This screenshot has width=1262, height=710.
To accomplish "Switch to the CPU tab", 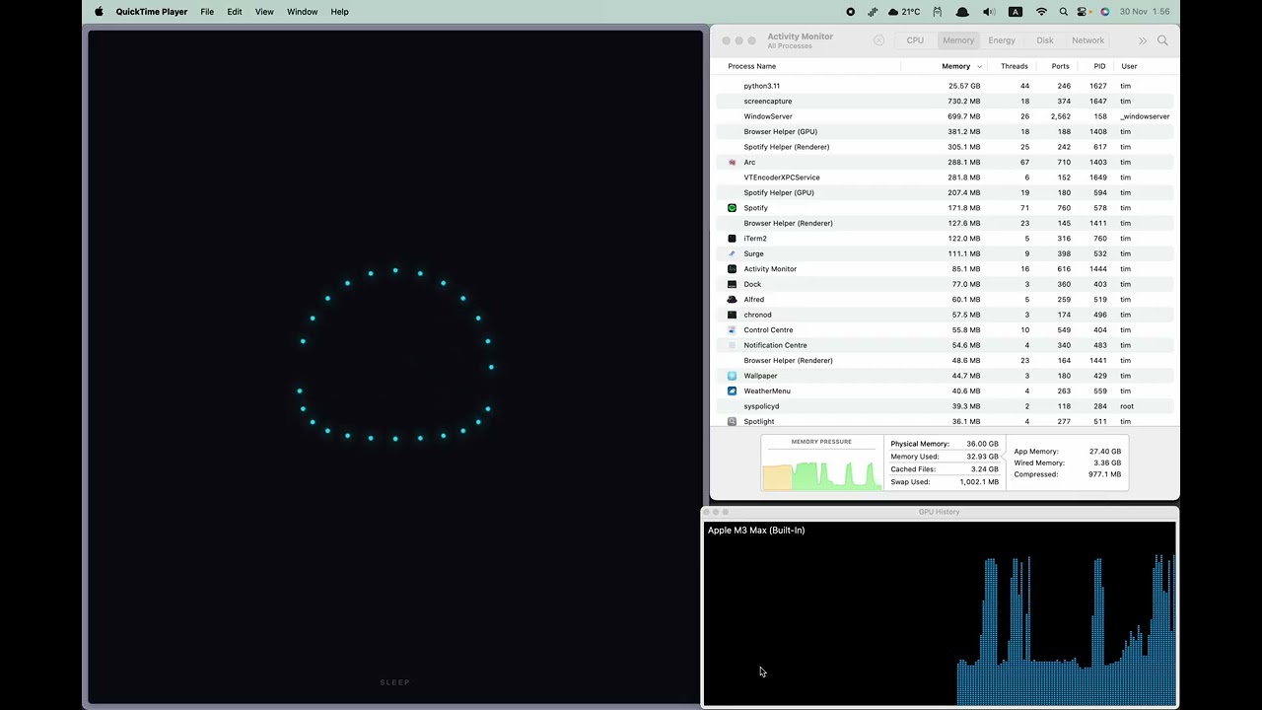I will 915,40.
